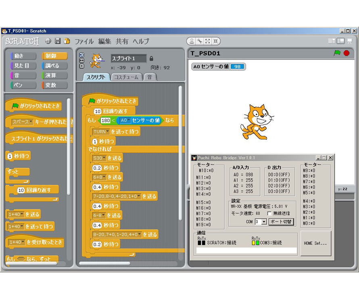359x299 pixels.
Task: Select the grow sprite tool
Action: (208, 41)
